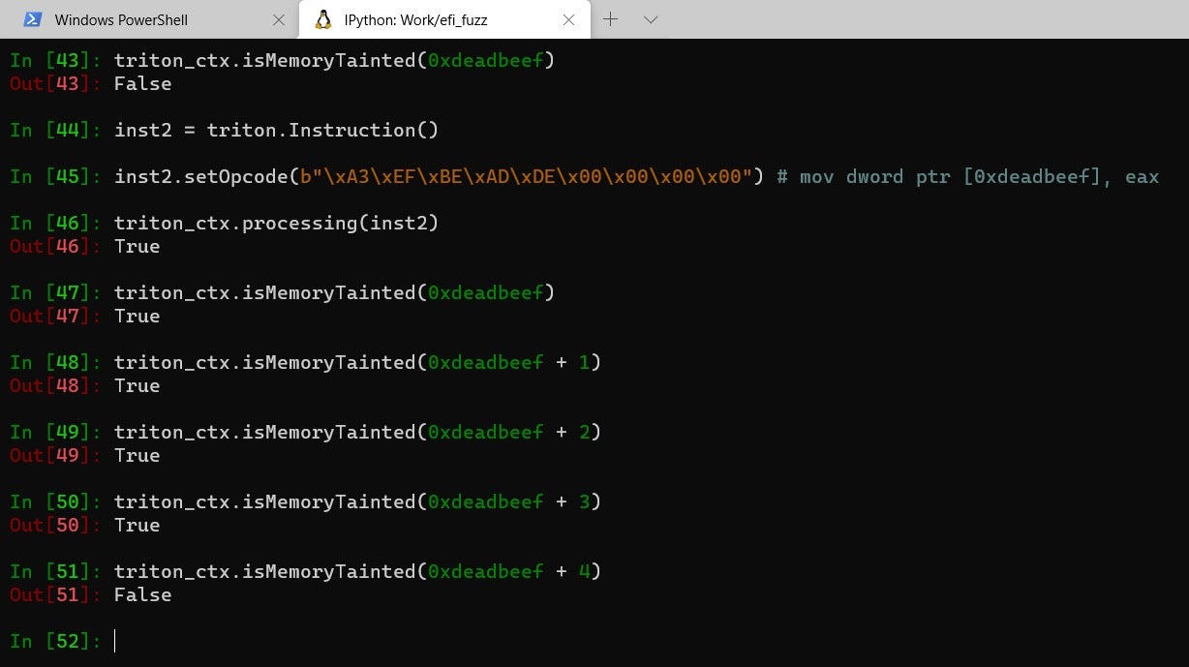This screenshot has width=1189, height=667.
Task: Click the empty title bar area right of tabs
Action: 920,19
